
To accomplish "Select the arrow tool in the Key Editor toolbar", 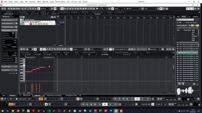I will coord(44,49).
